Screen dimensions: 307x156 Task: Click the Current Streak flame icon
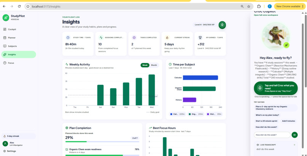[167, 37]
